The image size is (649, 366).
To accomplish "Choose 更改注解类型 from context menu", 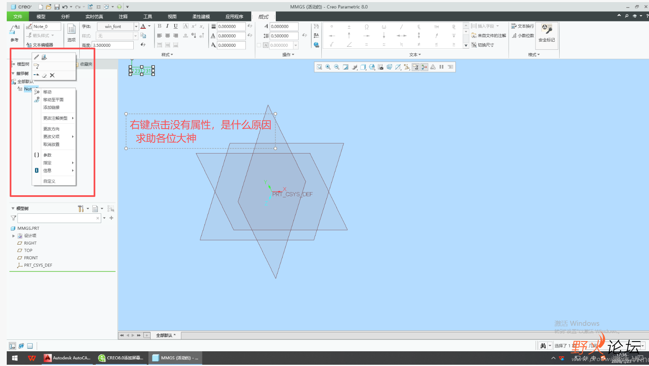I will tap(54, 118).
